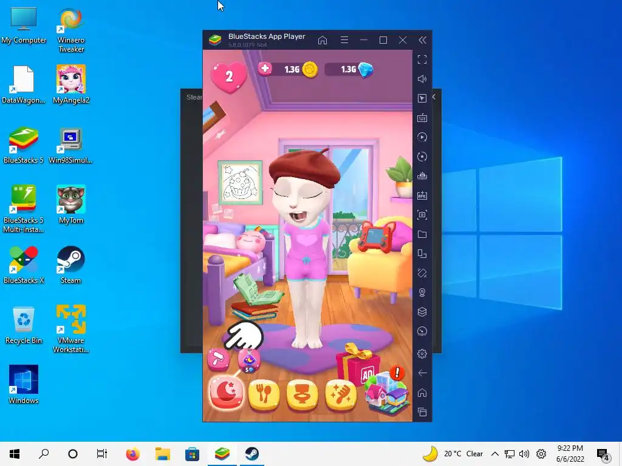Open the set location pin icon
Screen dimensions: 622x466
click(422, 292)
